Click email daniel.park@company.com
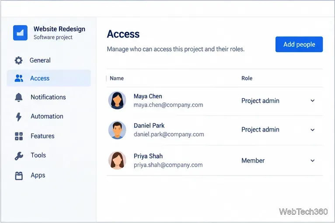This screenshot has height=223, width=335. (169, 134)
